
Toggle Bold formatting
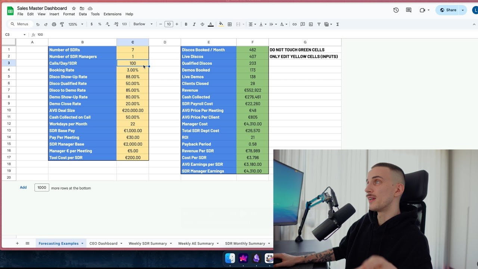186,24
